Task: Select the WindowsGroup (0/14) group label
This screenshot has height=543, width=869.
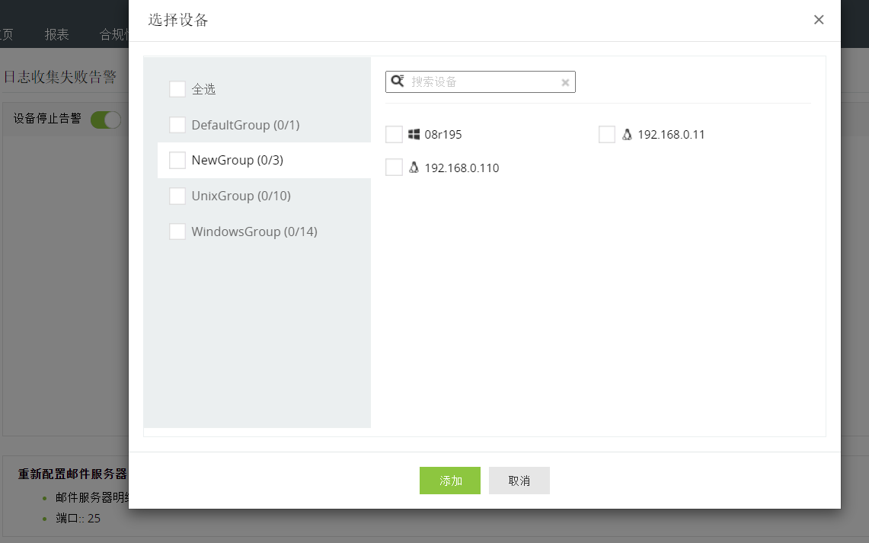Action: click(x=254, y=231)
